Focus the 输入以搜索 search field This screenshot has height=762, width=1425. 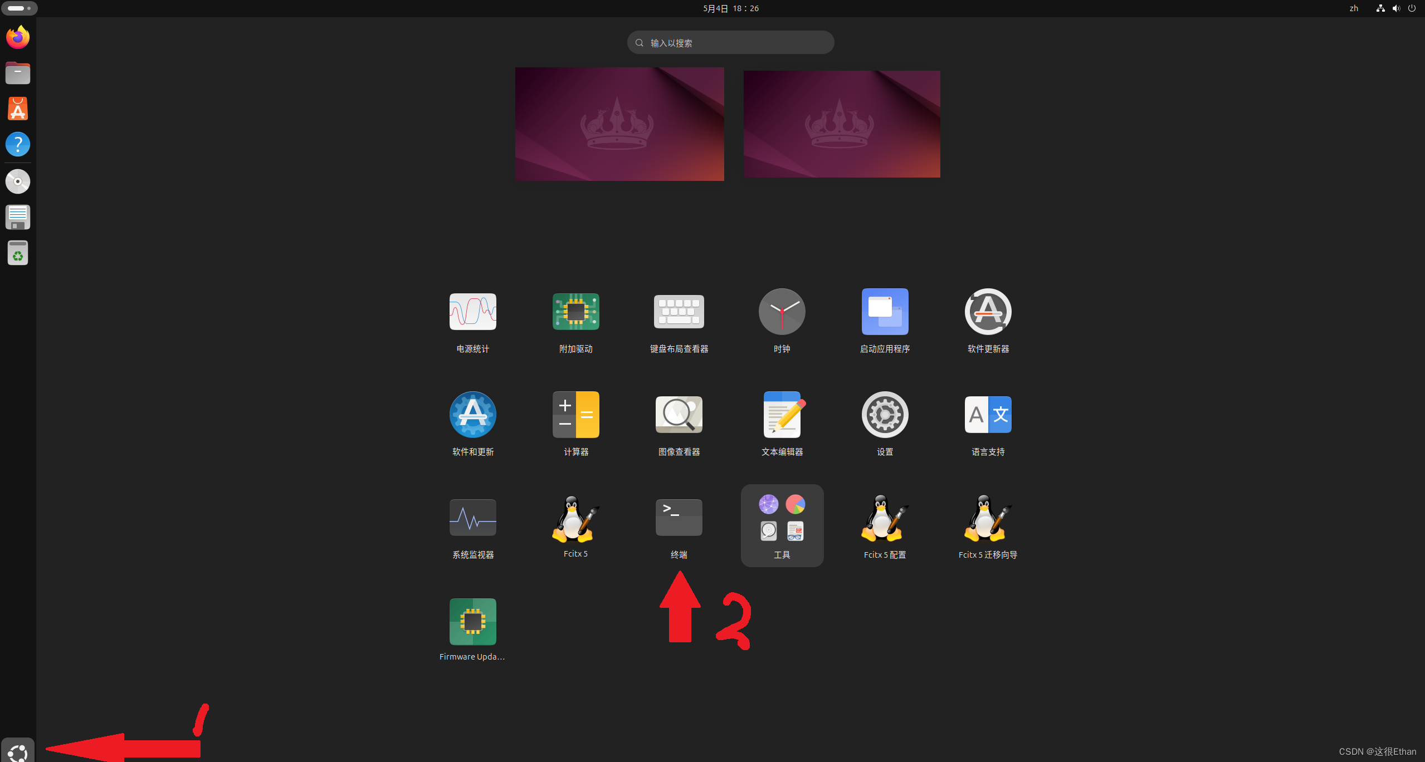[x=730, y=43]
